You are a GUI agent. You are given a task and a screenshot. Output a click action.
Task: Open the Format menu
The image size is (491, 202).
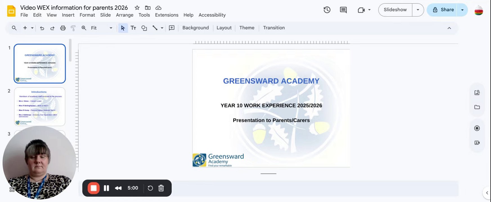[87, 15]
